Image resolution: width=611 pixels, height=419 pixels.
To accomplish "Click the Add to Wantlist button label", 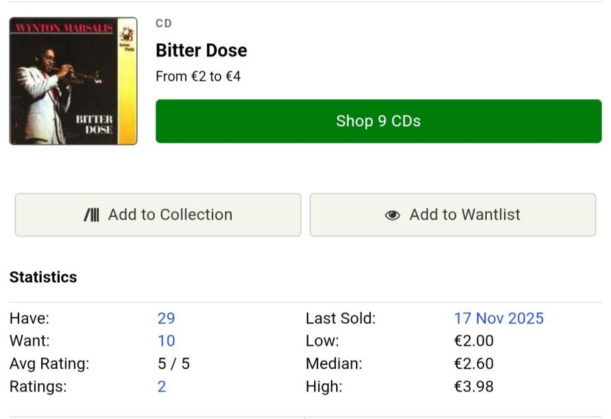I will coord(464,215).
